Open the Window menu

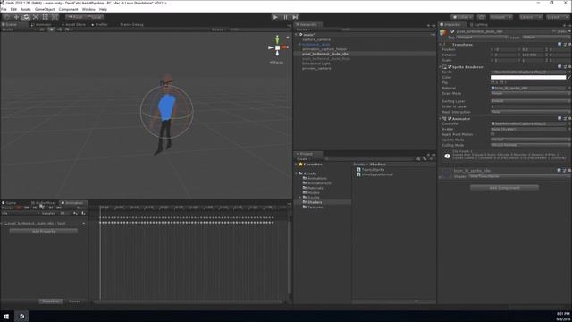click(x=88, y=9)
